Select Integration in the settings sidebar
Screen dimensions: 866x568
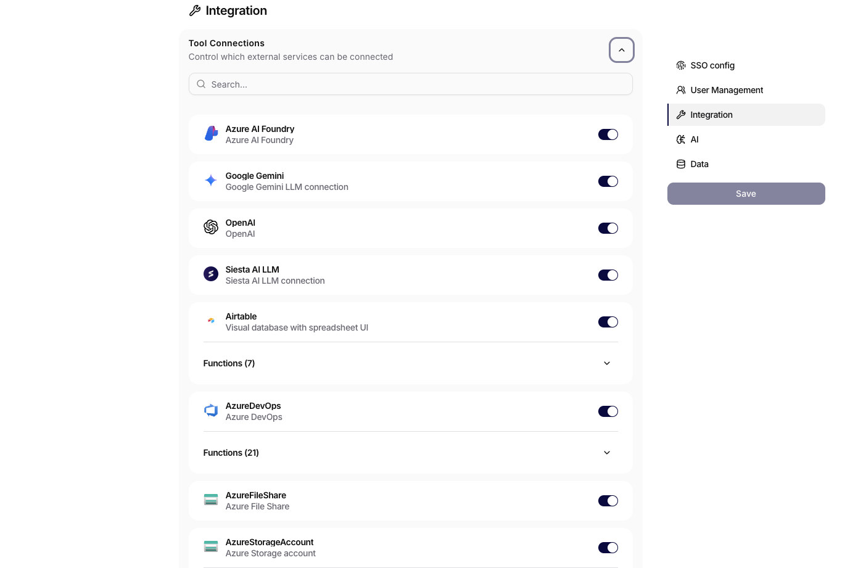pos(746,115)
